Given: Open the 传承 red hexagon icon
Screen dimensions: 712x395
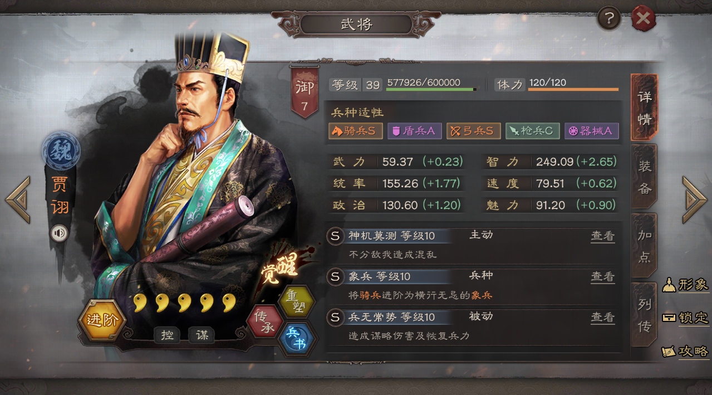Looking at the screenshot, I should click(x=264, y=322).
